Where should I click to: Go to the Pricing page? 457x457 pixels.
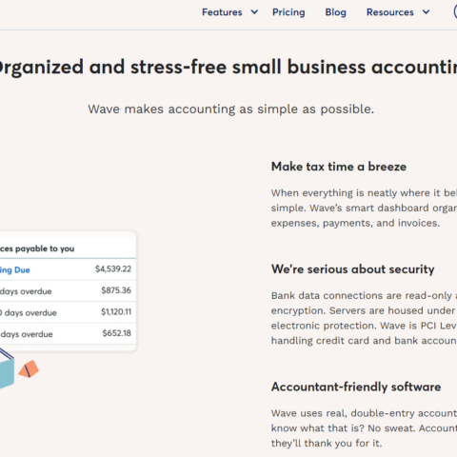click(288, 12)
